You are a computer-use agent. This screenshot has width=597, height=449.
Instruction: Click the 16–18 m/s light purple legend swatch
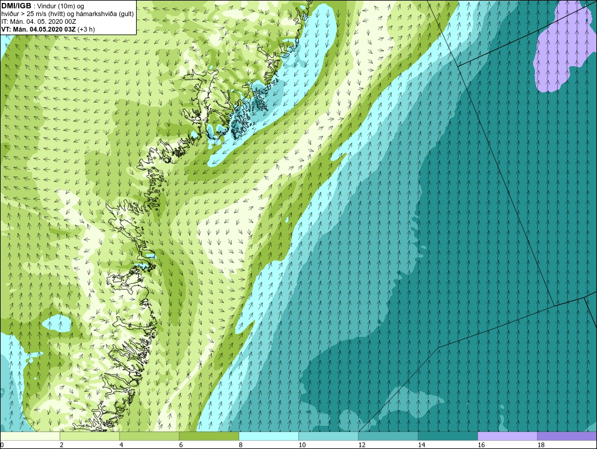[x=507, y=436]
